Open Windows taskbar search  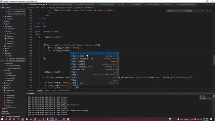point(6,119)
